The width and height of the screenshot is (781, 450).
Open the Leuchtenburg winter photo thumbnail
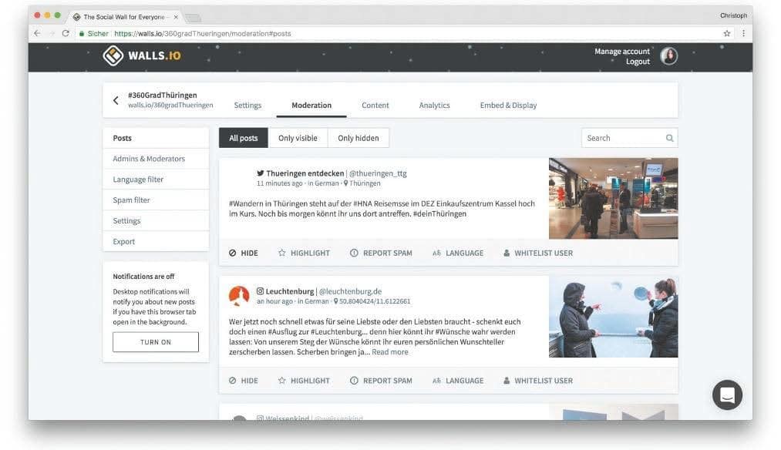(x=613, y=317)
